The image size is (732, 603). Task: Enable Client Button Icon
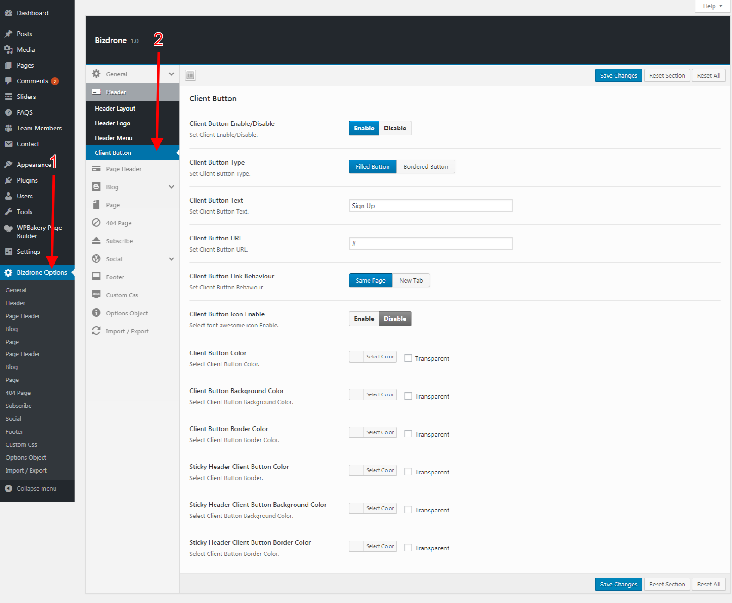(x=364, y=319)
